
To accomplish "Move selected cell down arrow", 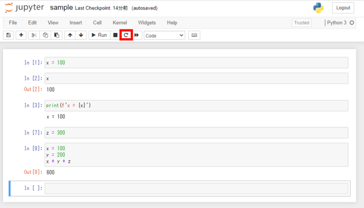I will [x=81, y=35].
